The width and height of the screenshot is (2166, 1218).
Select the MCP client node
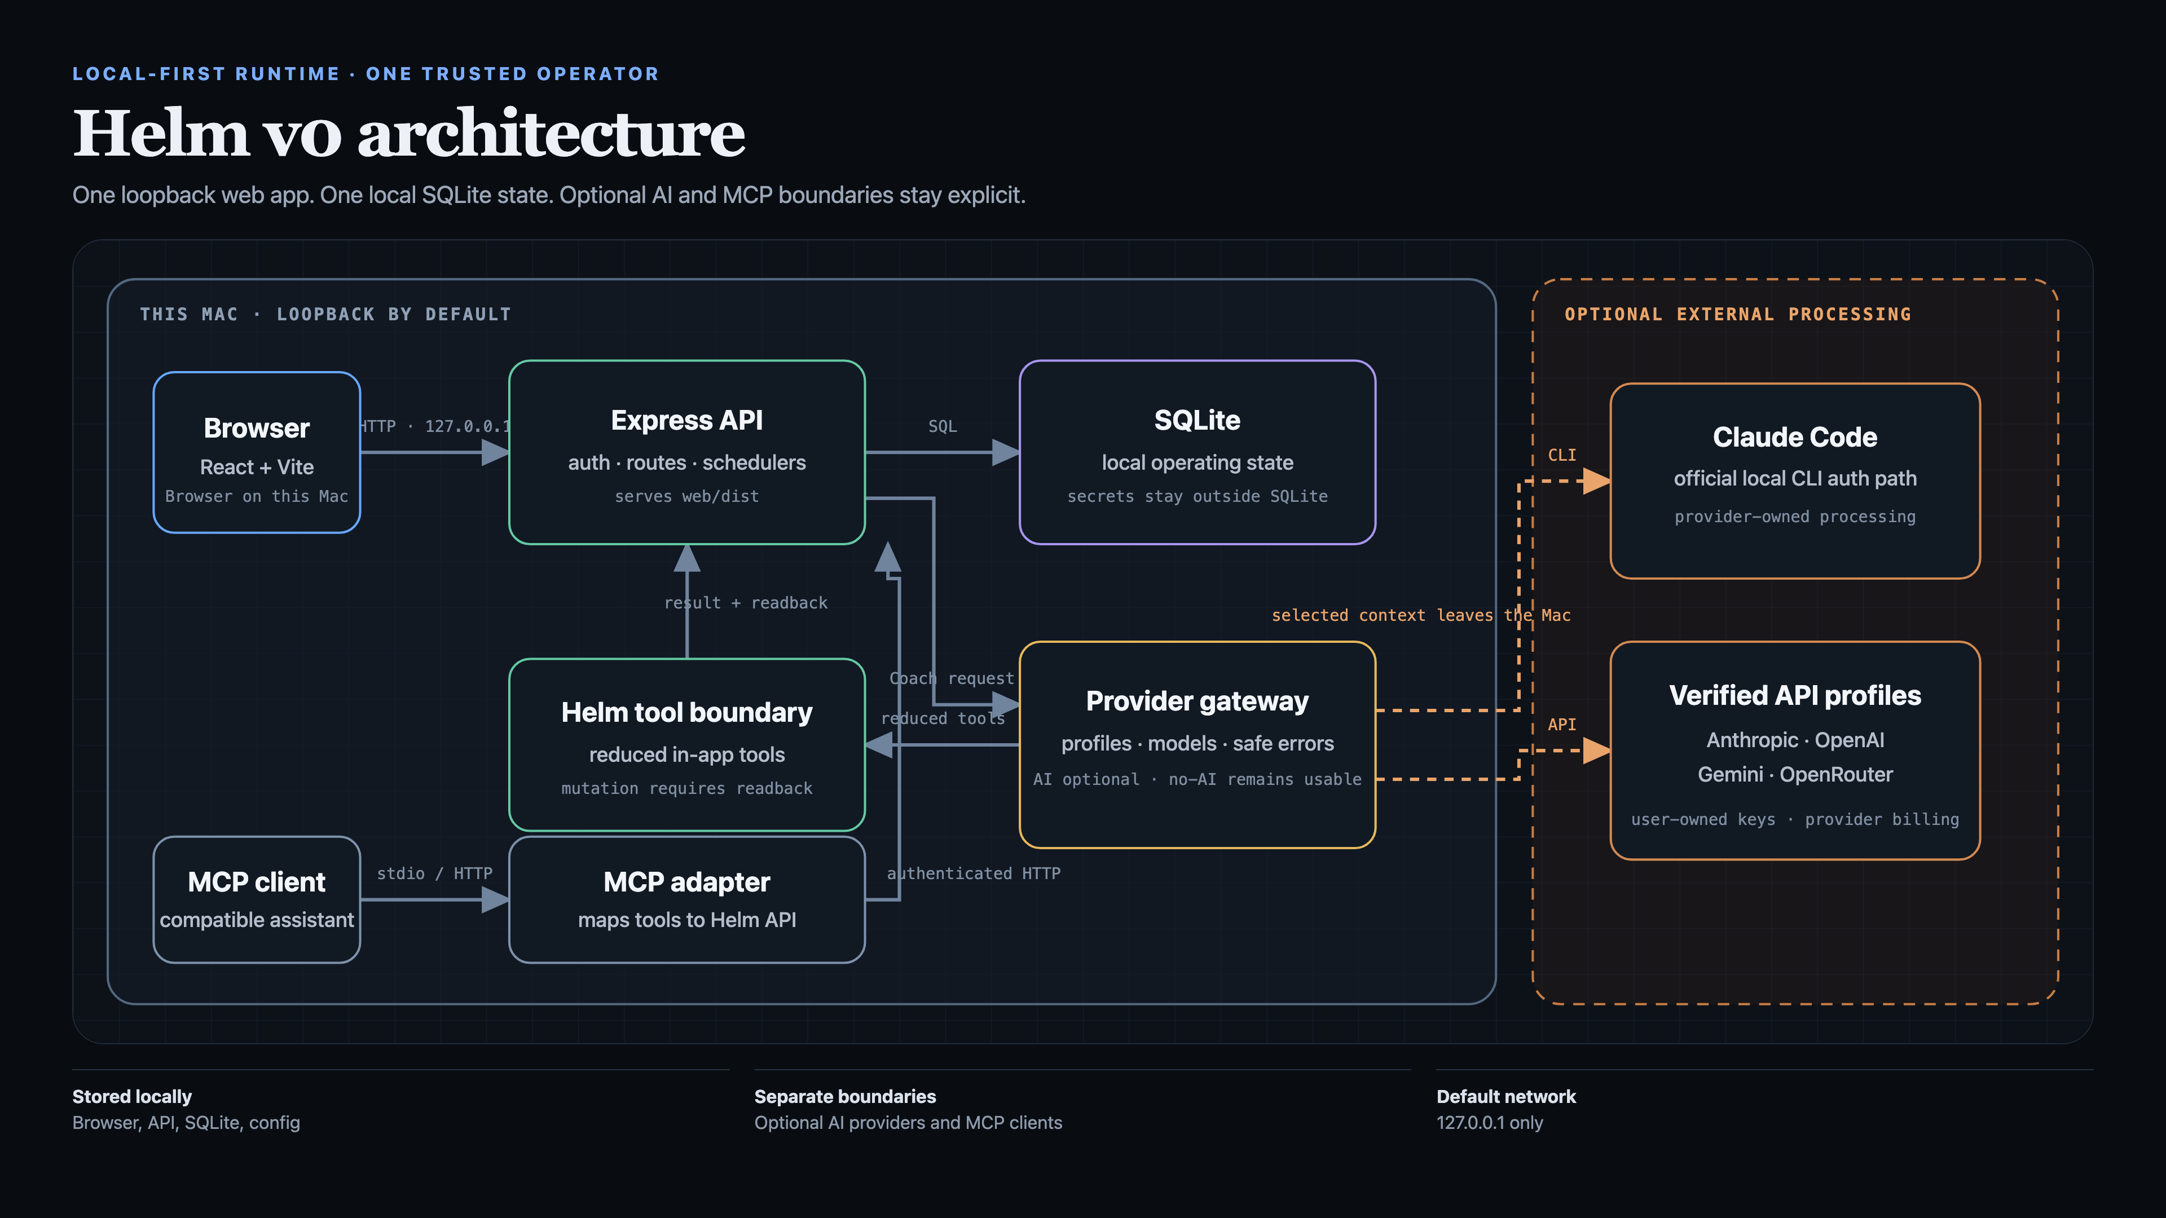point(257,899)
